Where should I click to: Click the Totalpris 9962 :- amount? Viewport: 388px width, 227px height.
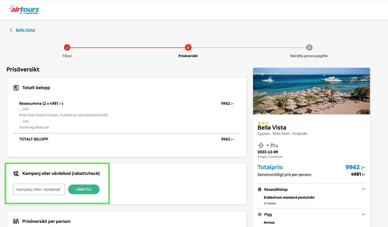tap(355, 167)
